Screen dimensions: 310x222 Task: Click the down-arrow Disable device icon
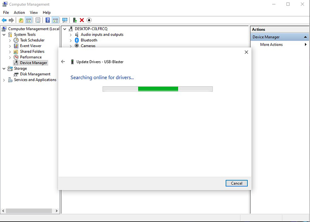pyautogui.click(x=89, y=20)
